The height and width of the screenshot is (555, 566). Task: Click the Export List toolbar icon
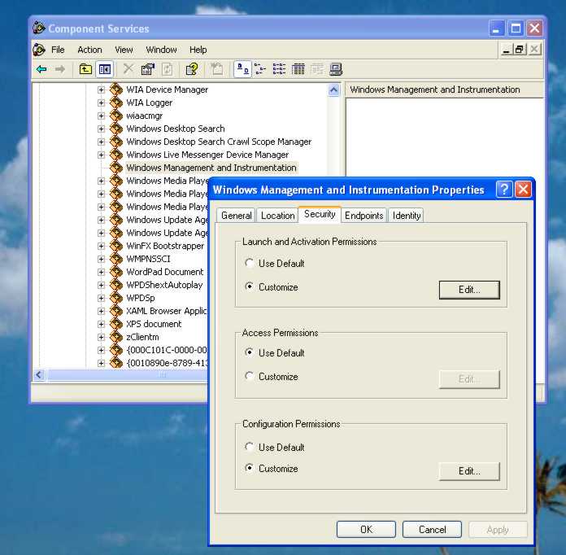pyautogui.click(x=216, y=69)
